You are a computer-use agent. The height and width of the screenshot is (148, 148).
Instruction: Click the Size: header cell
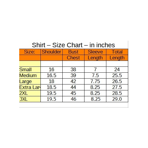[x=30, y=52]
